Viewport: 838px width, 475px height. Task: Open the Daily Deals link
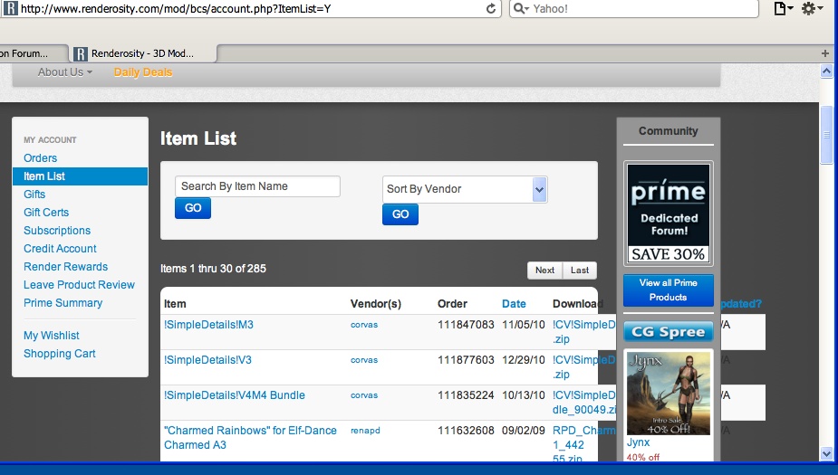pyautogui.click(x=143, y=72)
